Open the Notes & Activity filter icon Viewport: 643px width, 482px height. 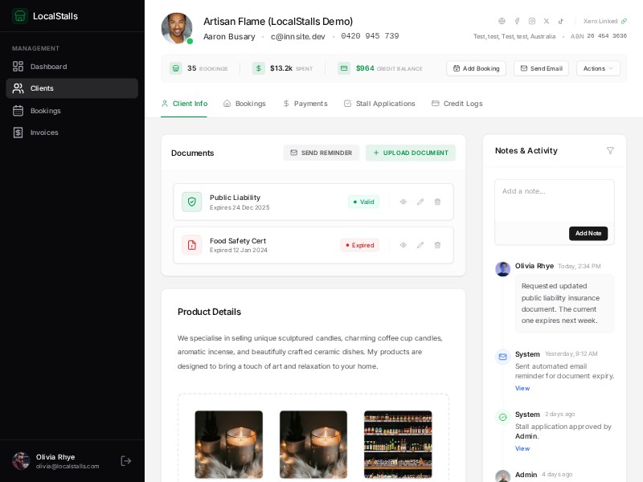tap(611, 151)
